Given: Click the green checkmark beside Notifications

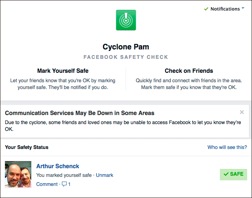Looking at the screenshot, I should 206,9.
